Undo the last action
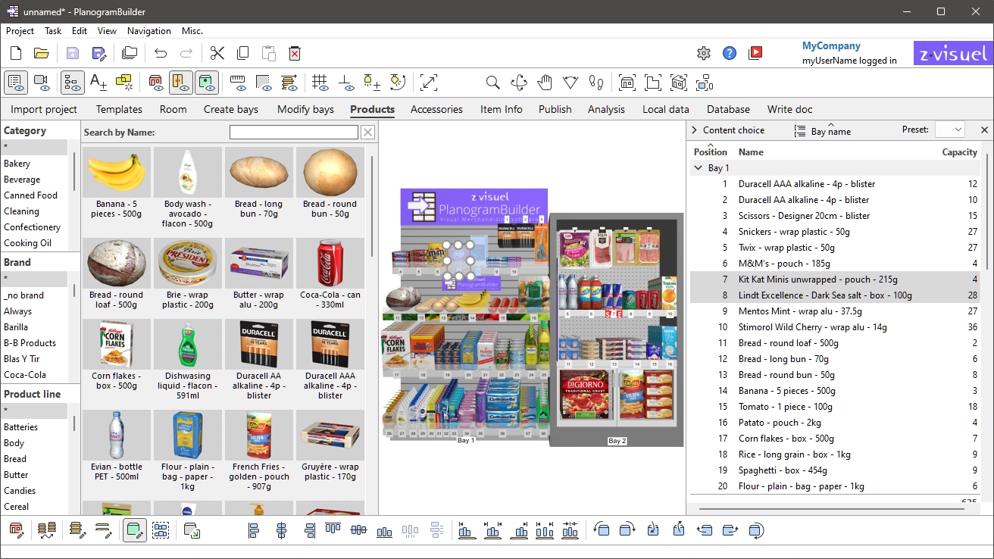 tap(161, 53)
